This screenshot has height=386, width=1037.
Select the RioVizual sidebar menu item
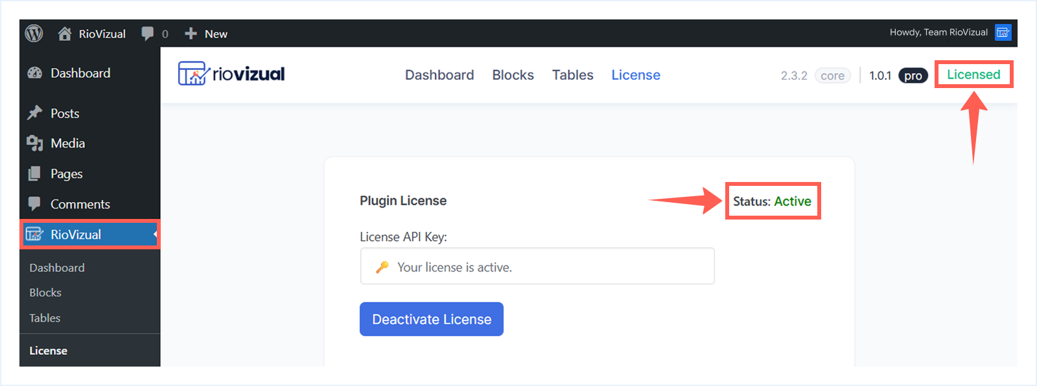point(76,234)
